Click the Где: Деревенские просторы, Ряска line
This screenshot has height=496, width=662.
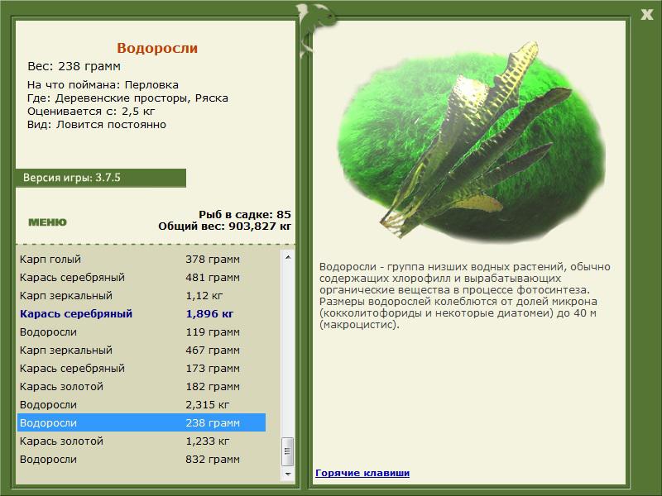click(x=127, y=98)
